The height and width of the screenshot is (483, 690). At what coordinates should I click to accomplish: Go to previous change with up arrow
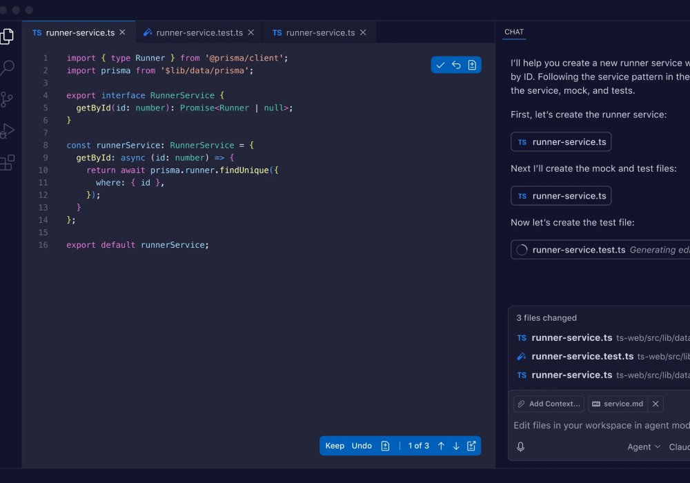coord(441,446)
